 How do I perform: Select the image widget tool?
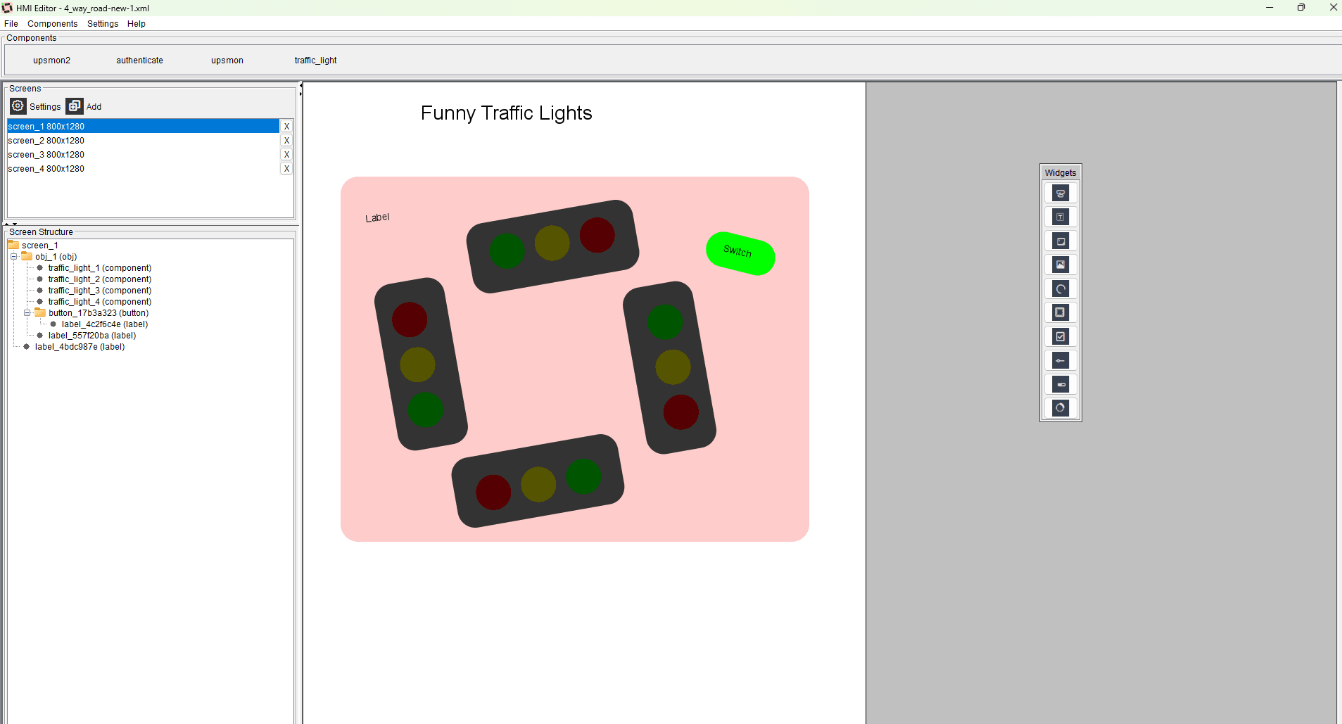click(1061, 265)
